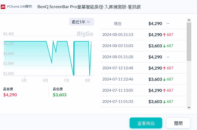Open the 最近1年 time range dropdown
The height and width of the screenshot is (130, 197).
click(x=82, y=22)
